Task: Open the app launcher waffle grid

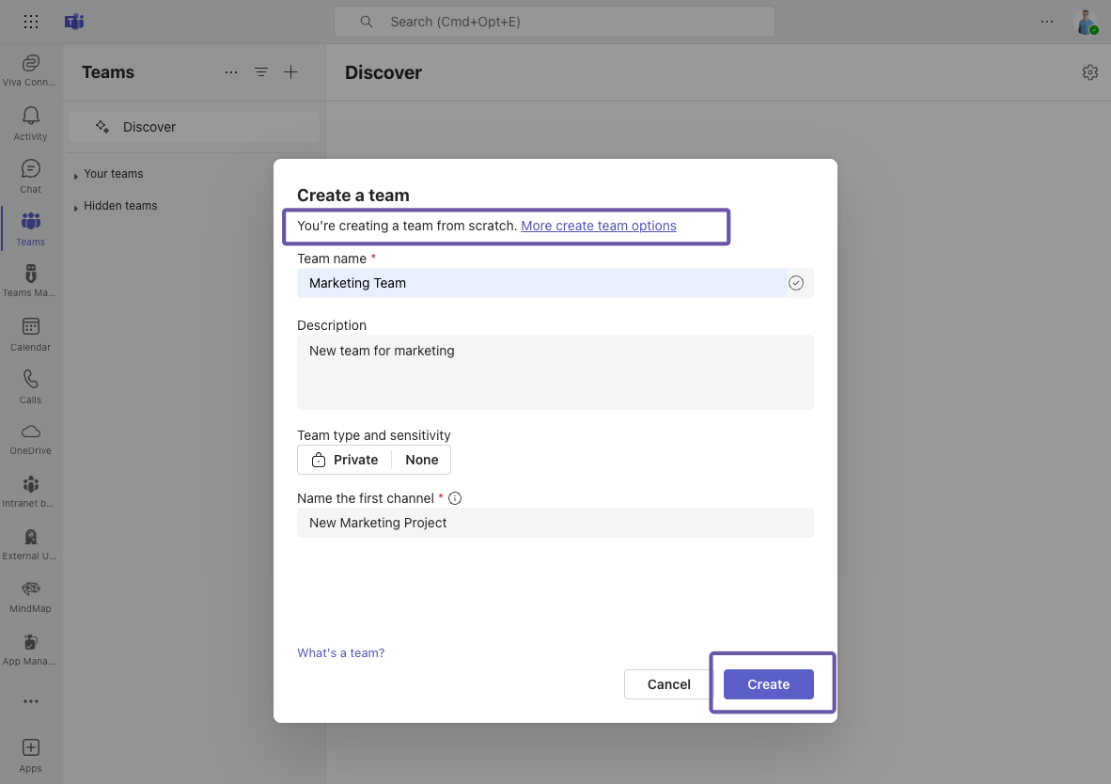Action: coord(30,22)
